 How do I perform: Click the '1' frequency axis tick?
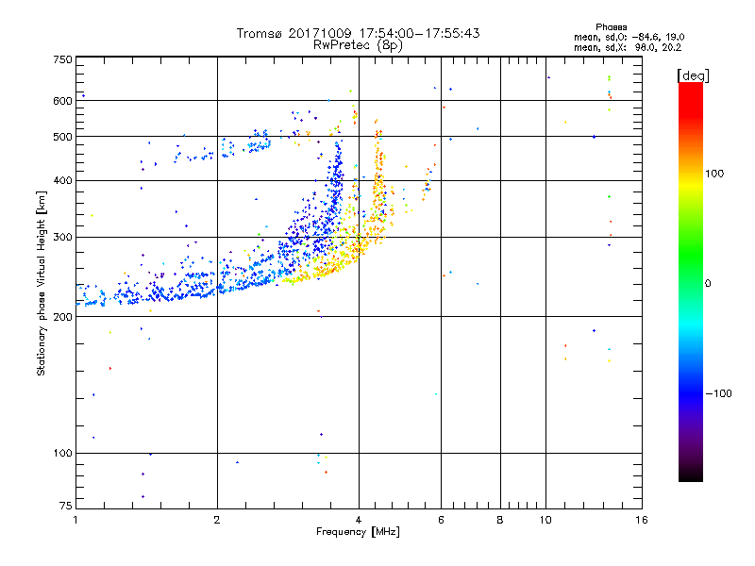pos(75,520)
